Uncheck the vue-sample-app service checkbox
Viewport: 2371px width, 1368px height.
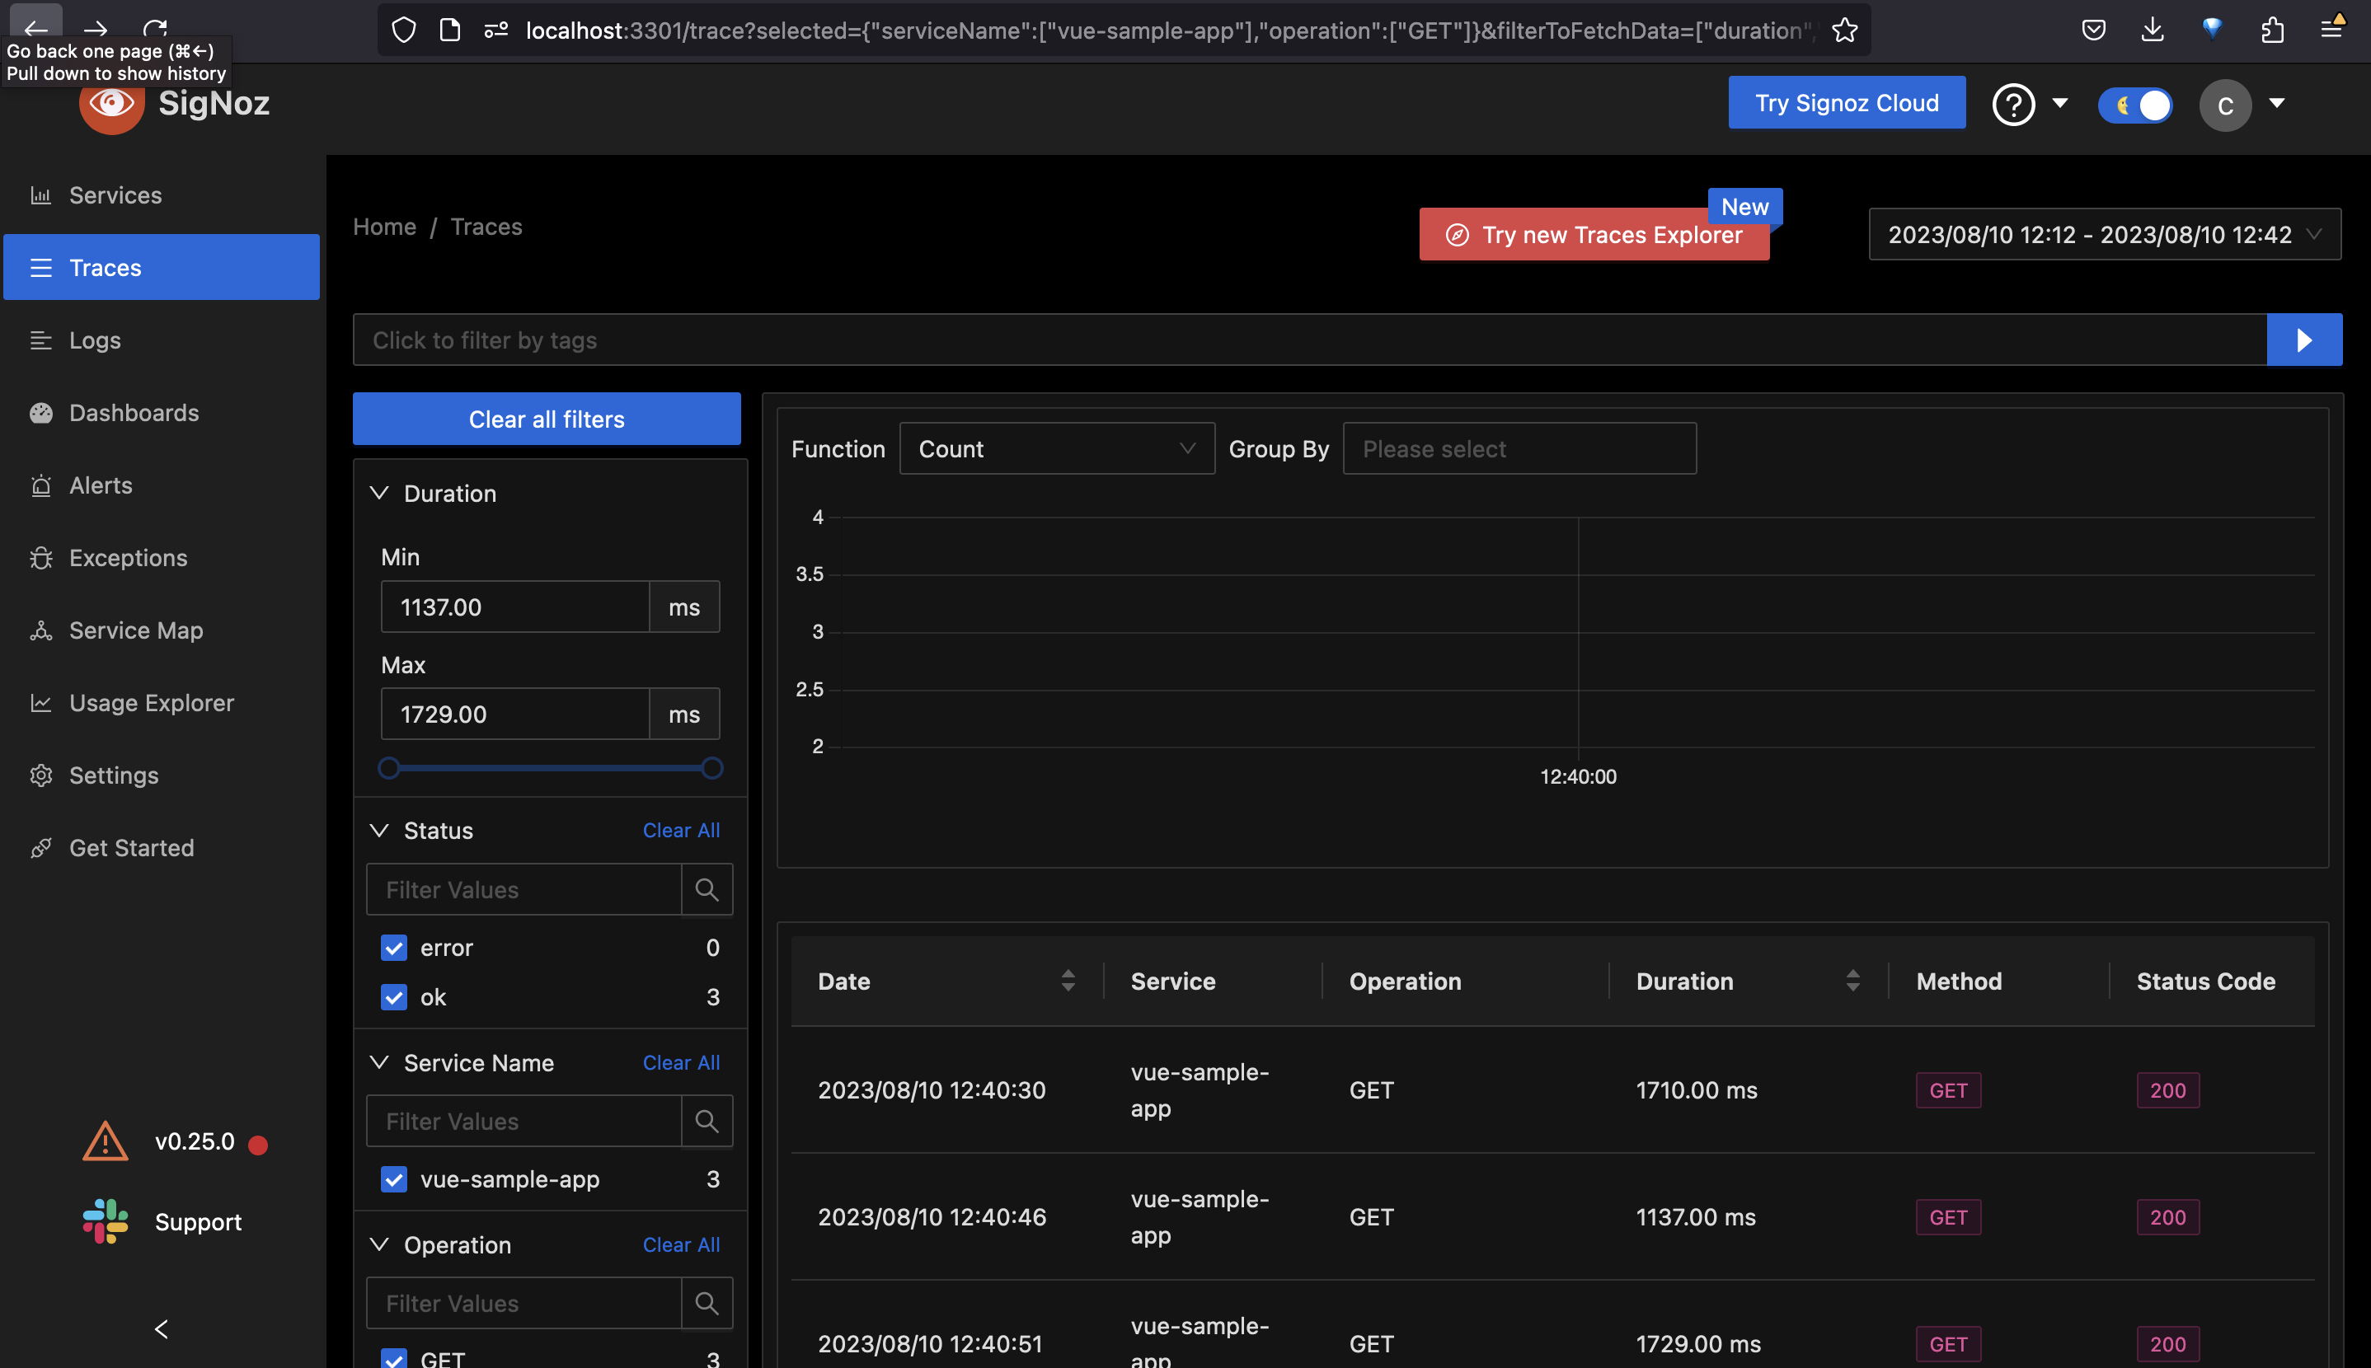tap(394, 1178)
